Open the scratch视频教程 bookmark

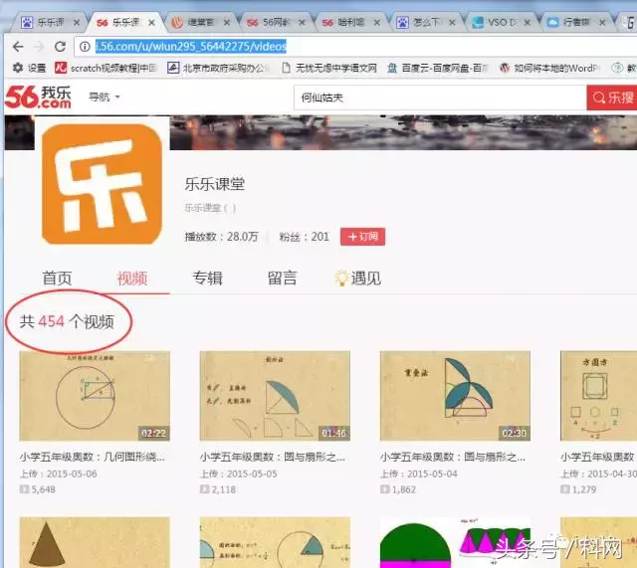(x=106, y=68)
